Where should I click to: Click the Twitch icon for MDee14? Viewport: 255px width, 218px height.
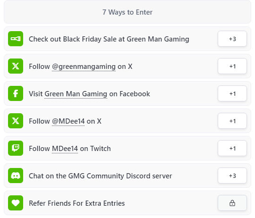(16, 148)
